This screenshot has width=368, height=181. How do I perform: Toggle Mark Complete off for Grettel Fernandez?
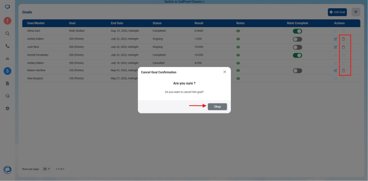297,55
